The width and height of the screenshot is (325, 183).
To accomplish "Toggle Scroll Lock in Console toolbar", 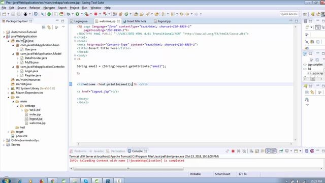I will (257, 151).
